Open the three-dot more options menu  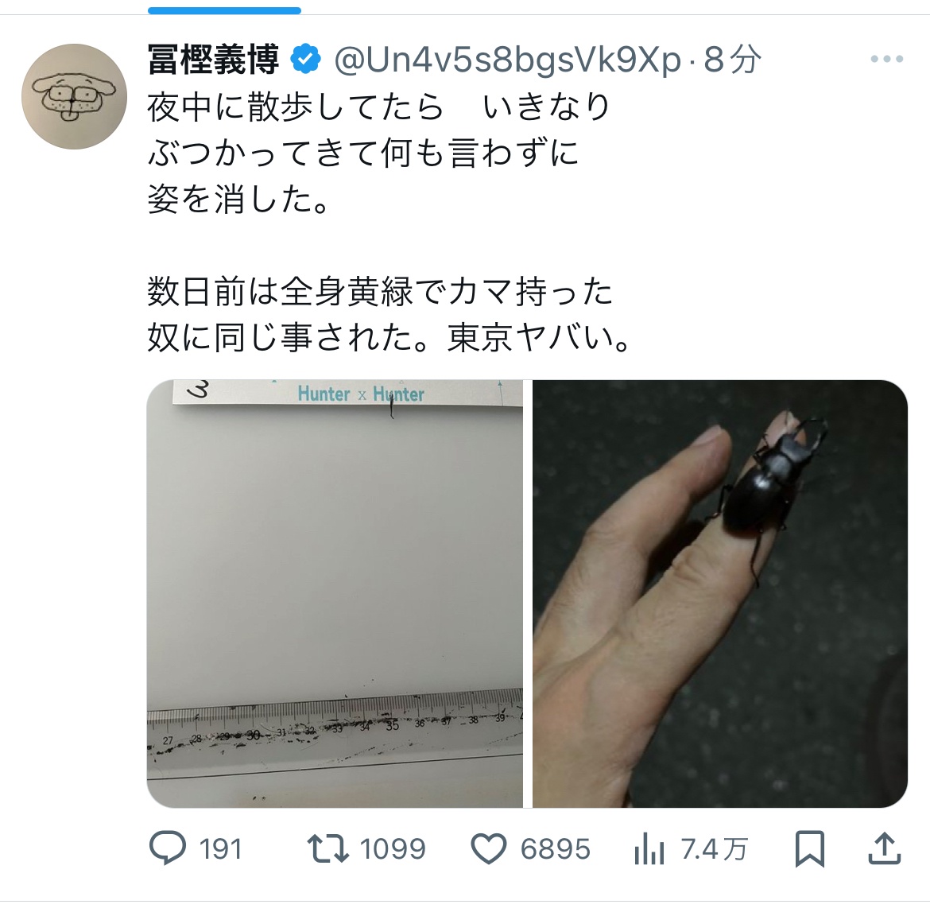(x=887, y=59)
